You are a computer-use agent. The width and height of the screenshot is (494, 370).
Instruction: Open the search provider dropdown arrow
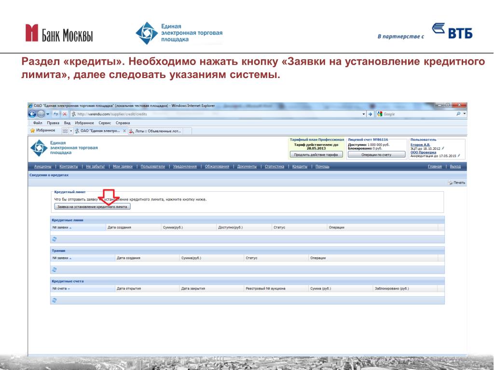(x=465, y=114)
